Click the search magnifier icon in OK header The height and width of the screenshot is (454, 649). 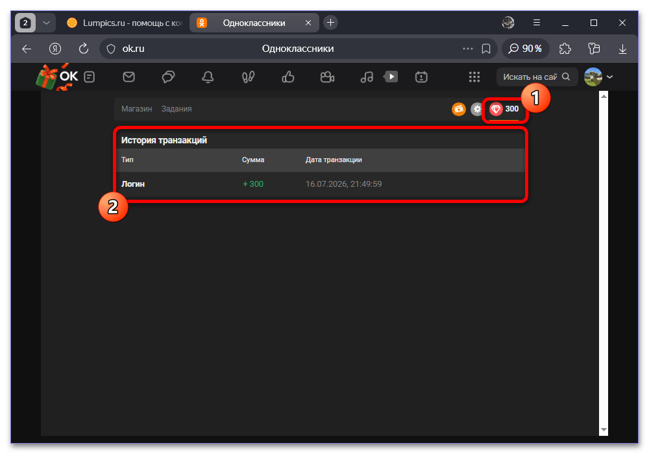pos(566,77)
